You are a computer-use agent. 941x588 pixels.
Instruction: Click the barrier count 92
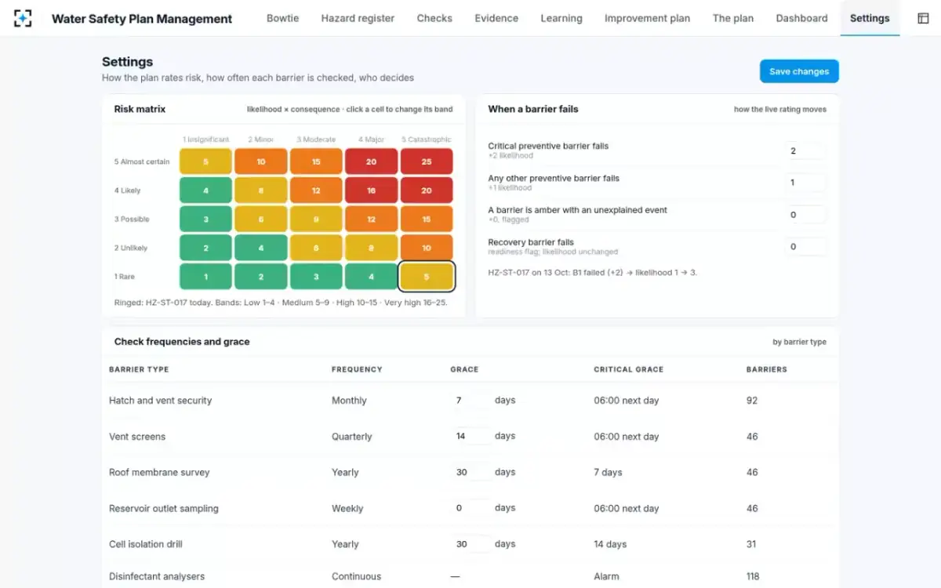pos(752,401)
